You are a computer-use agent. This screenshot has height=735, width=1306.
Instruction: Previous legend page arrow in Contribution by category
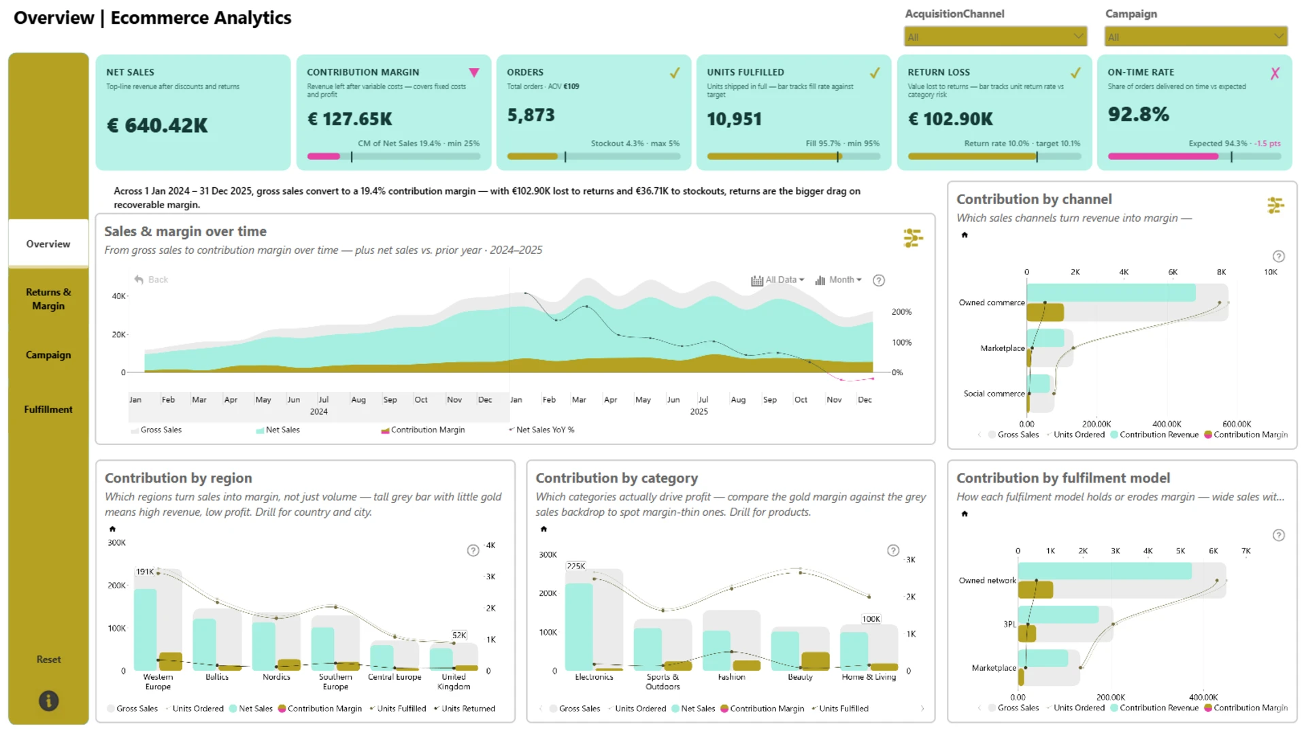pyautogui.click(x=541, y=708)
